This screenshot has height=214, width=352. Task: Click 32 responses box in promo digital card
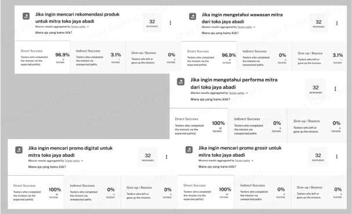[148, 157]
